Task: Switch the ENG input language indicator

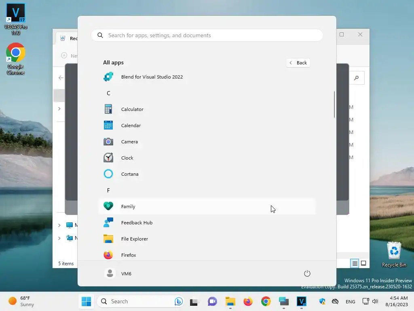Action: (x=351, y=301)
